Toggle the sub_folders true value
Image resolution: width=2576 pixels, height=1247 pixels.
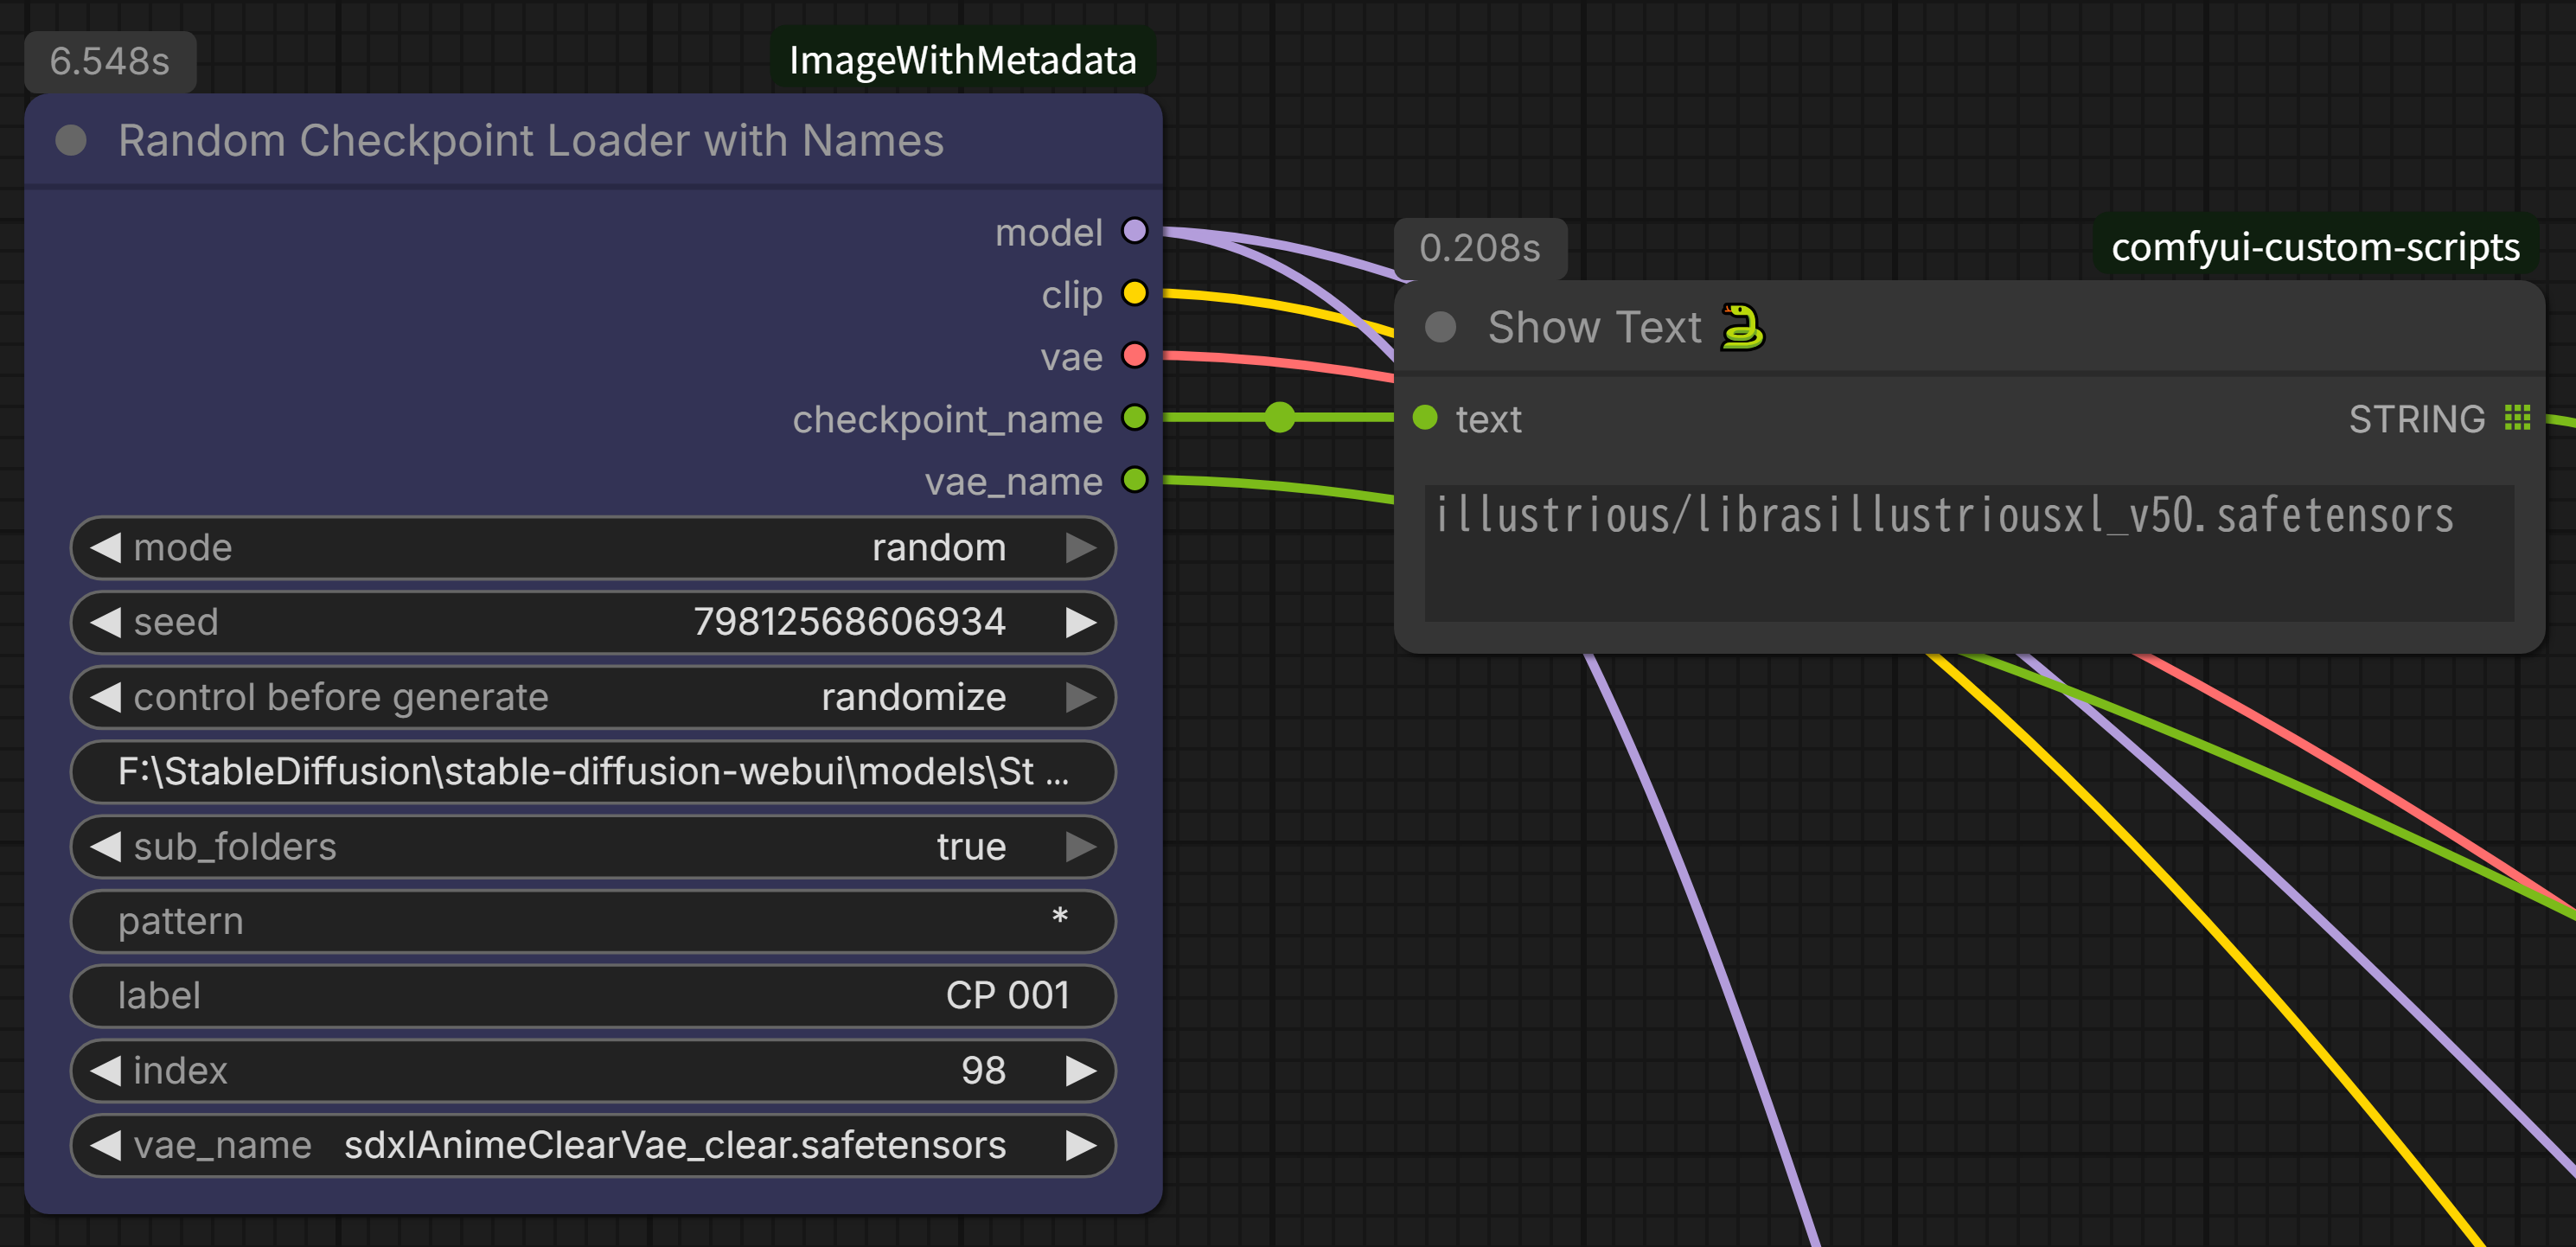coord(971,846)
